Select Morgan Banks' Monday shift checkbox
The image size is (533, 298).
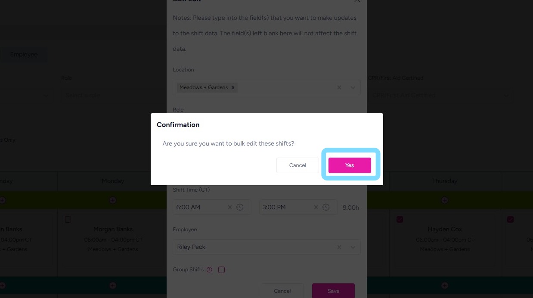pyautogui.click(x=68, y=220)
